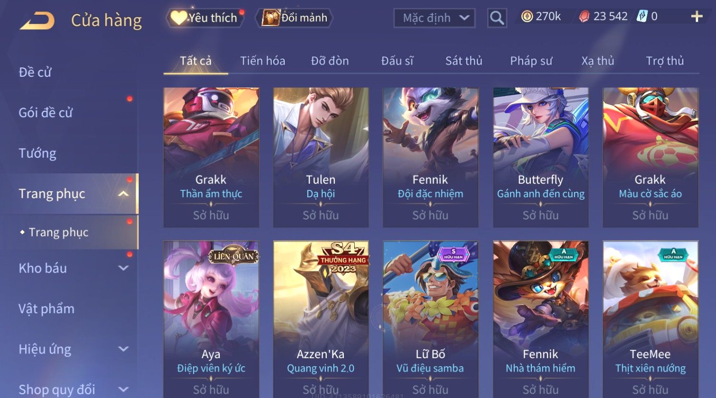Image resolution: width=716 pixels, height=398 pixels.
Task: Select Aya Điệp viên ký ức card
Action: pos(211,319)
